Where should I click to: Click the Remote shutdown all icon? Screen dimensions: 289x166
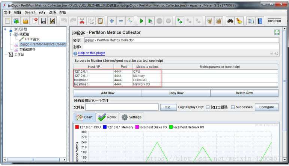[198, 21]
